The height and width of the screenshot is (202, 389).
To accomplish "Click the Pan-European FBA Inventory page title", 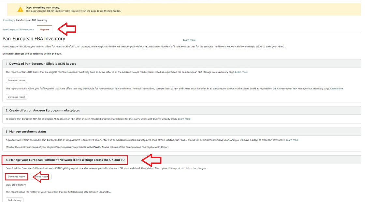I will pos(34,39).
